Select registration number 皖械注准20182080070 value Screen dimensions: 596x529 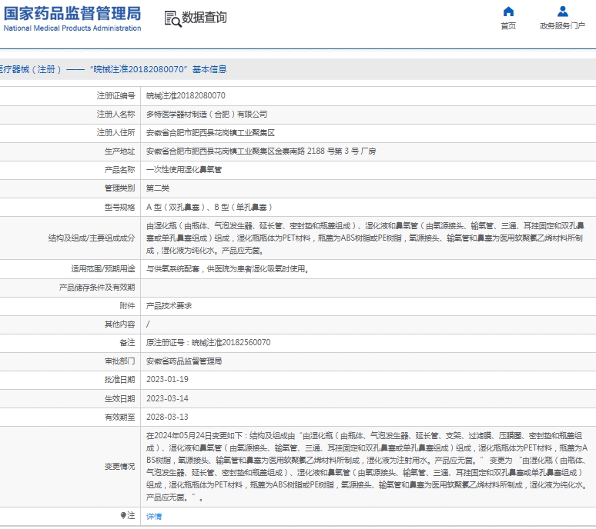click(186, 95)
